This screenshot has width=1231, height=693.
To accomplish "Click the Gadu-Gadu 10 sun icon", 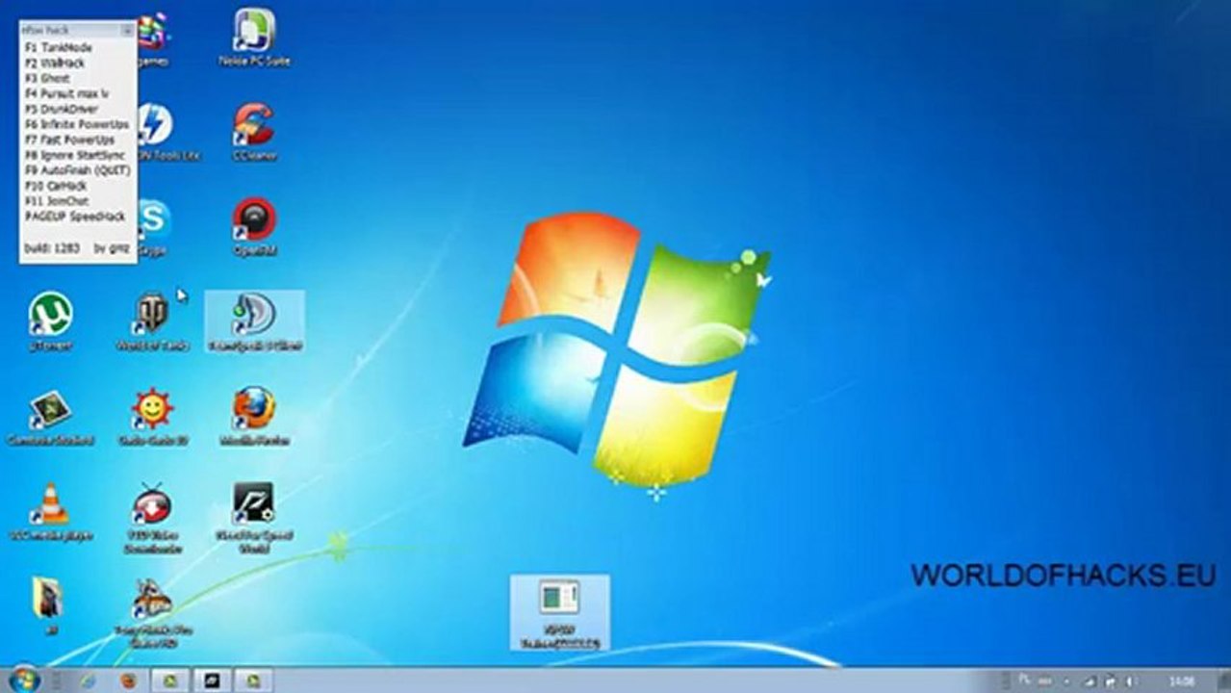I will (152, 416).
